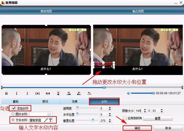Minimize the 视频编辑 window

176,3
